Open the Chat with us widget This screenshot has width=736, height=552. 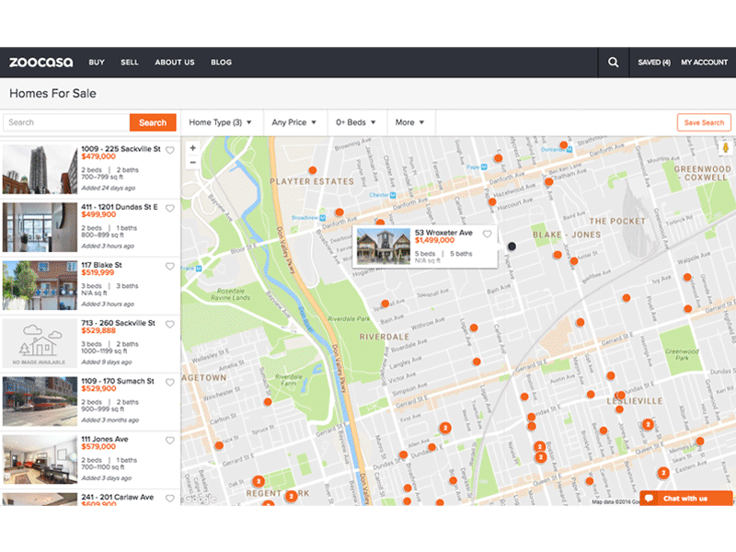point(685,498)
